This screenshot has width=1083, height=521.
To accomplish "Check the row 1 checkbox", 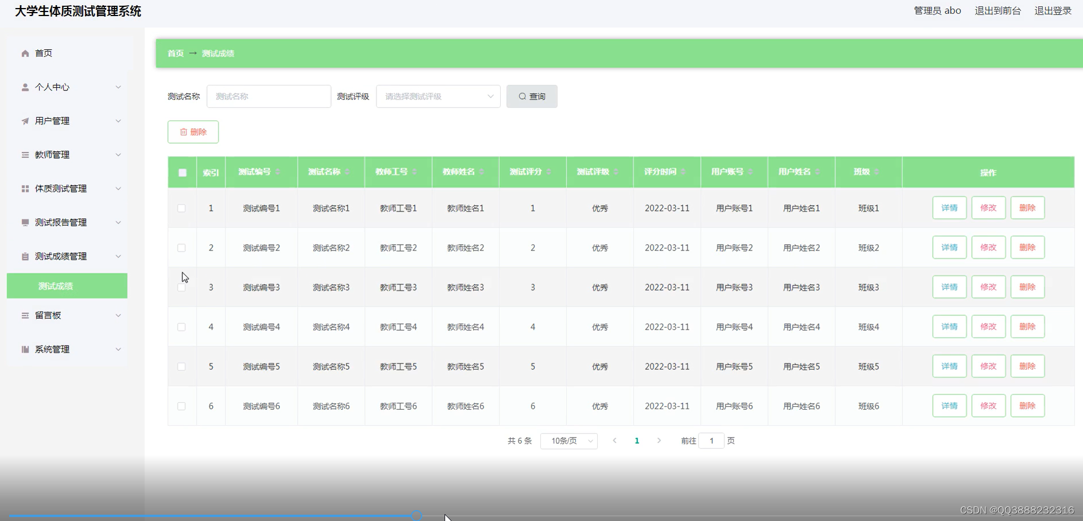I will click(x=181, y=208).
